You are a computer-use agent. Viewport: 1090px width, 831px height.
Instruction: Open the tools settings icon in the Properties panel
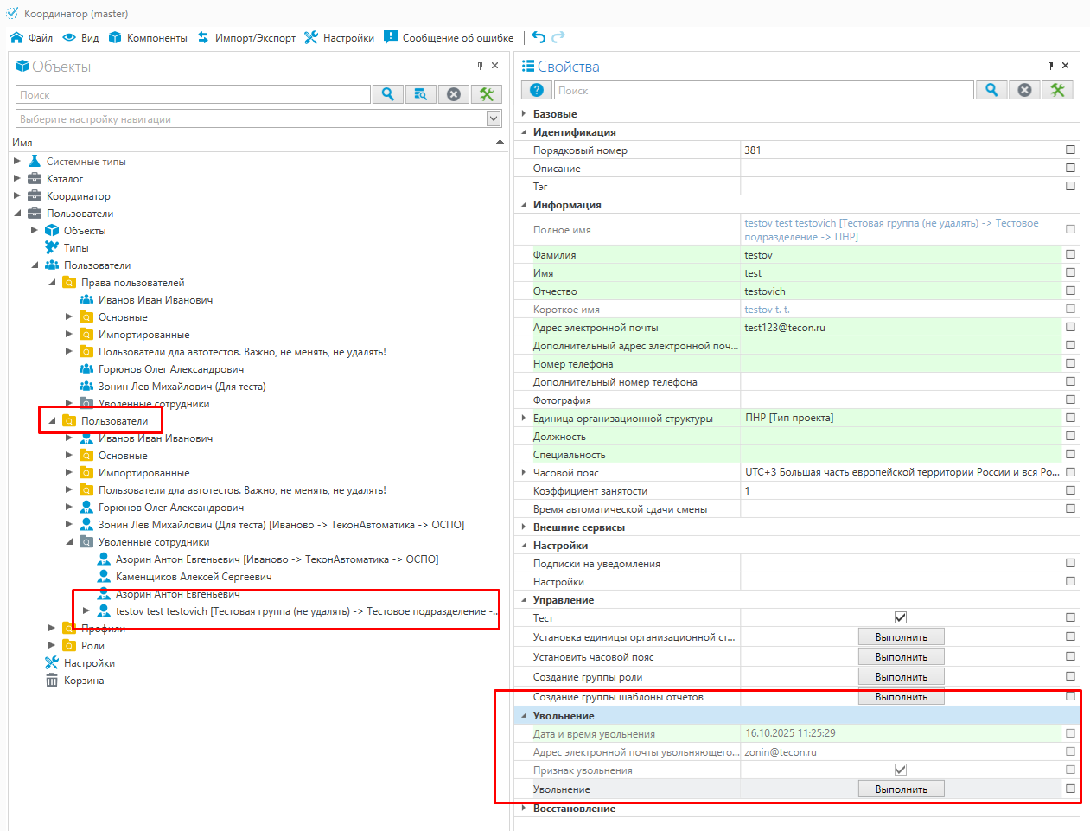coord(1057,90)
